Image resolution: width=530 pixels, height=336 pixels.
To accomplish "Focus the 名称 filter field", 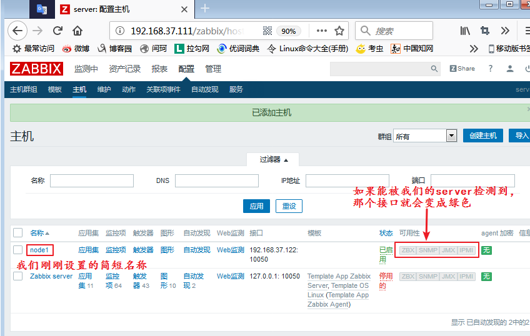I will (x=92, y=180).
